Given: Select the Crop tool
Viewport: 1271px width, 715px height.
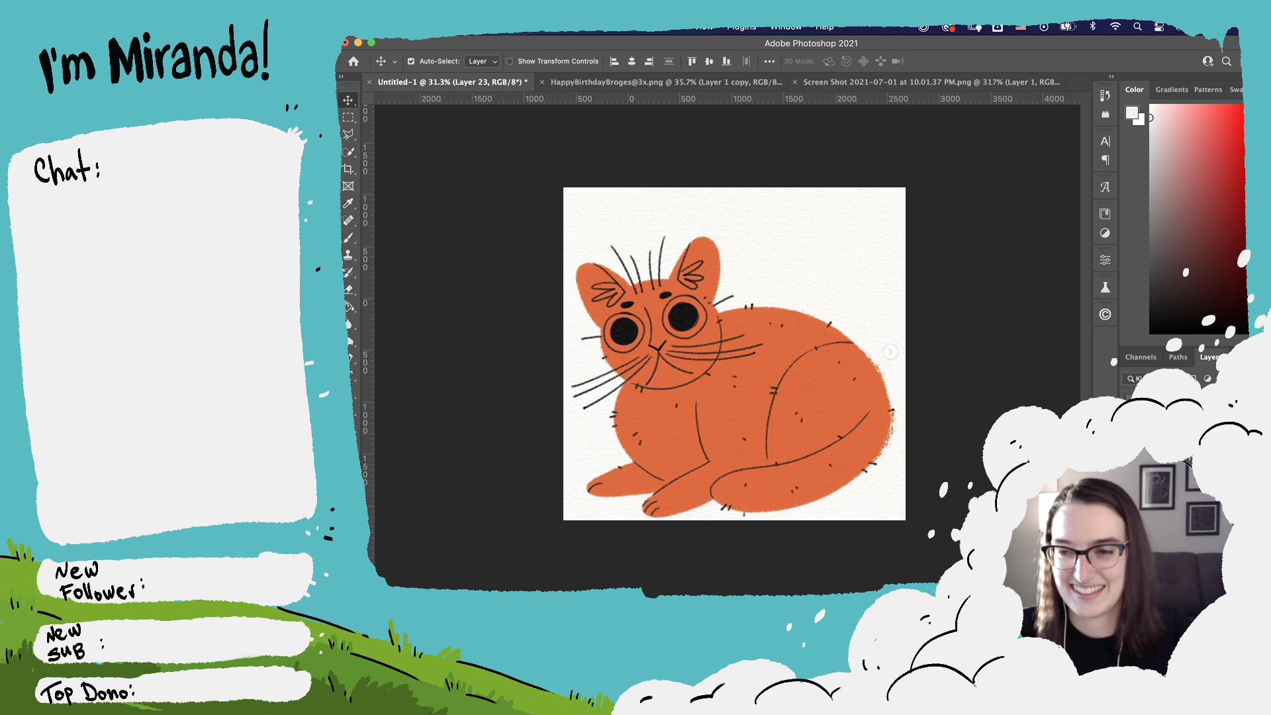Looking at the screenshot, I should point(348,169).
